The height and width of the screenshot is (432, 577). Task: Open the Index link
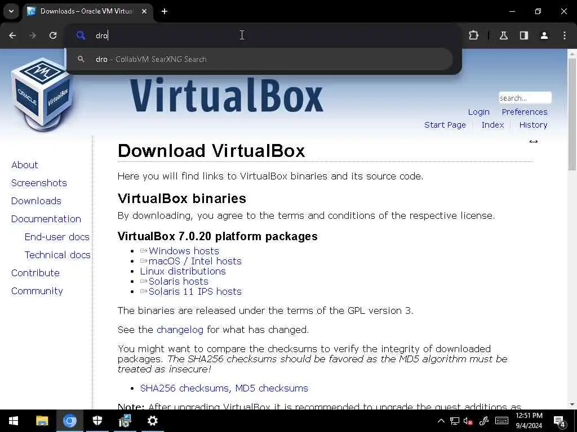pyautogui.click(x=492, y=125)
